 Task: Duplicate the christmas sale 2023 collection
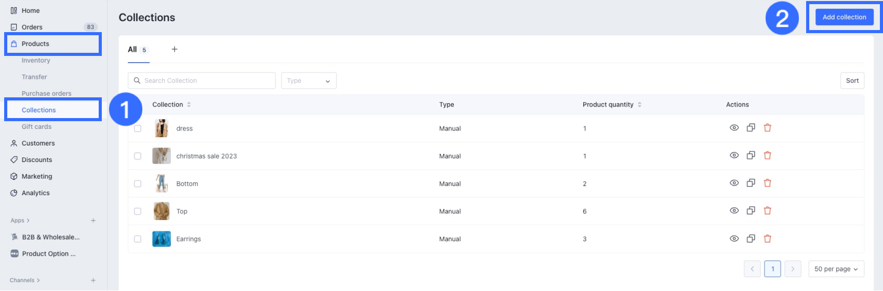pyautogui.click(x=751, y=155)
